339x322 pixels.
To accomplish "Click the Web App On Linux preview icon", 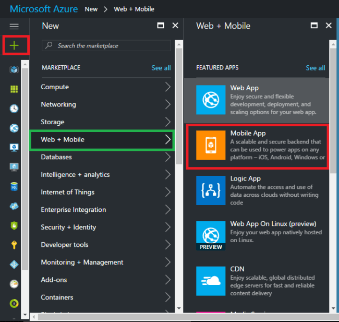I will [211, 236].
